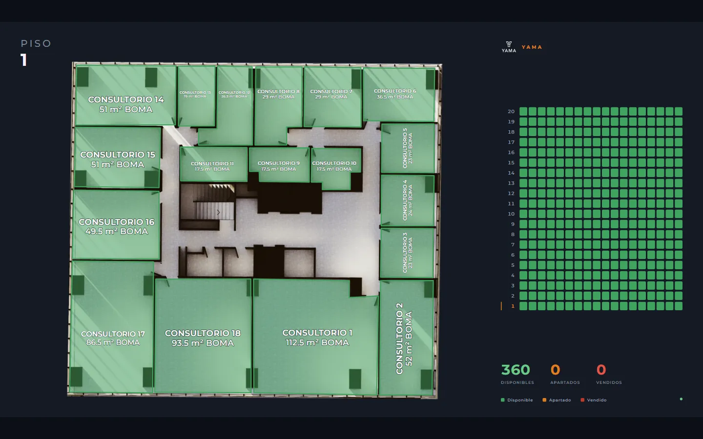Screen dimensions: 703x439
Task: Open Consultorio 16 unit details
Action: pos(116,224)
